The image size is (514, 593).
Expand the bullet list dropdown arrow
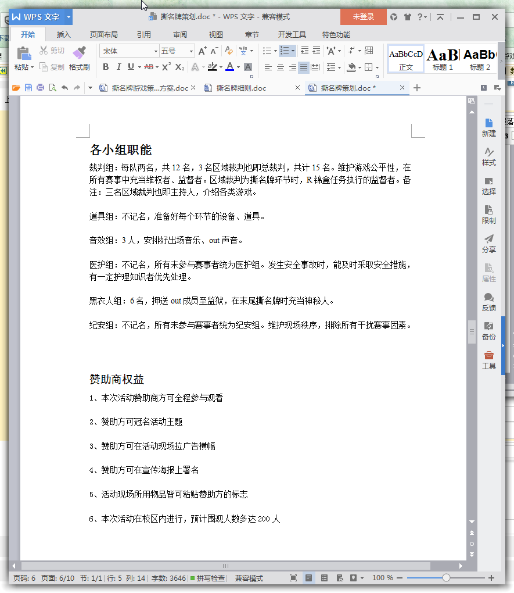click(275, 51)
